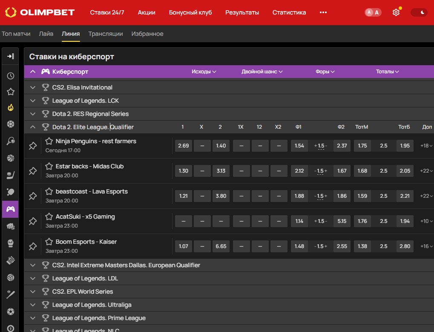Select the baseball bat sidebar icon

(x=11, y=294)
